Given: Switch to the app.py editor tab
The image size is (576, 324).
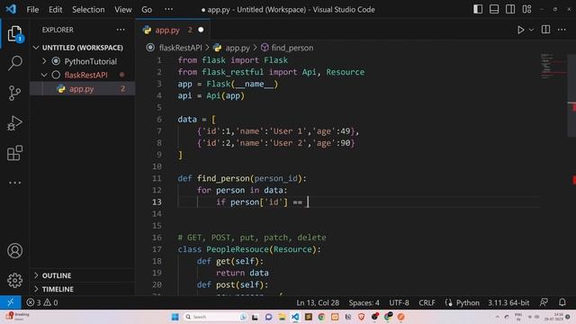Looking at the screenshot, I should pos(167,30).
